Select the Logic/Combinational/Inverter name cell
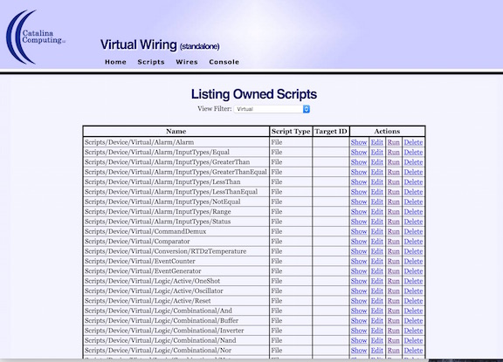 pyautogui.click(x=176, y=331)
